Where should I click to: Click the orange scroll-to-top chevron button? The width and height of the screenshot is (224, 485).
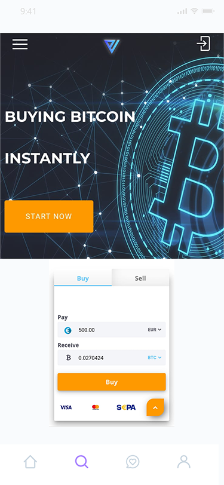155,408
